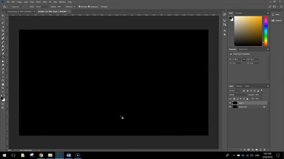Open the Window menu
This screenshot has width=284, height=159.
62,2
